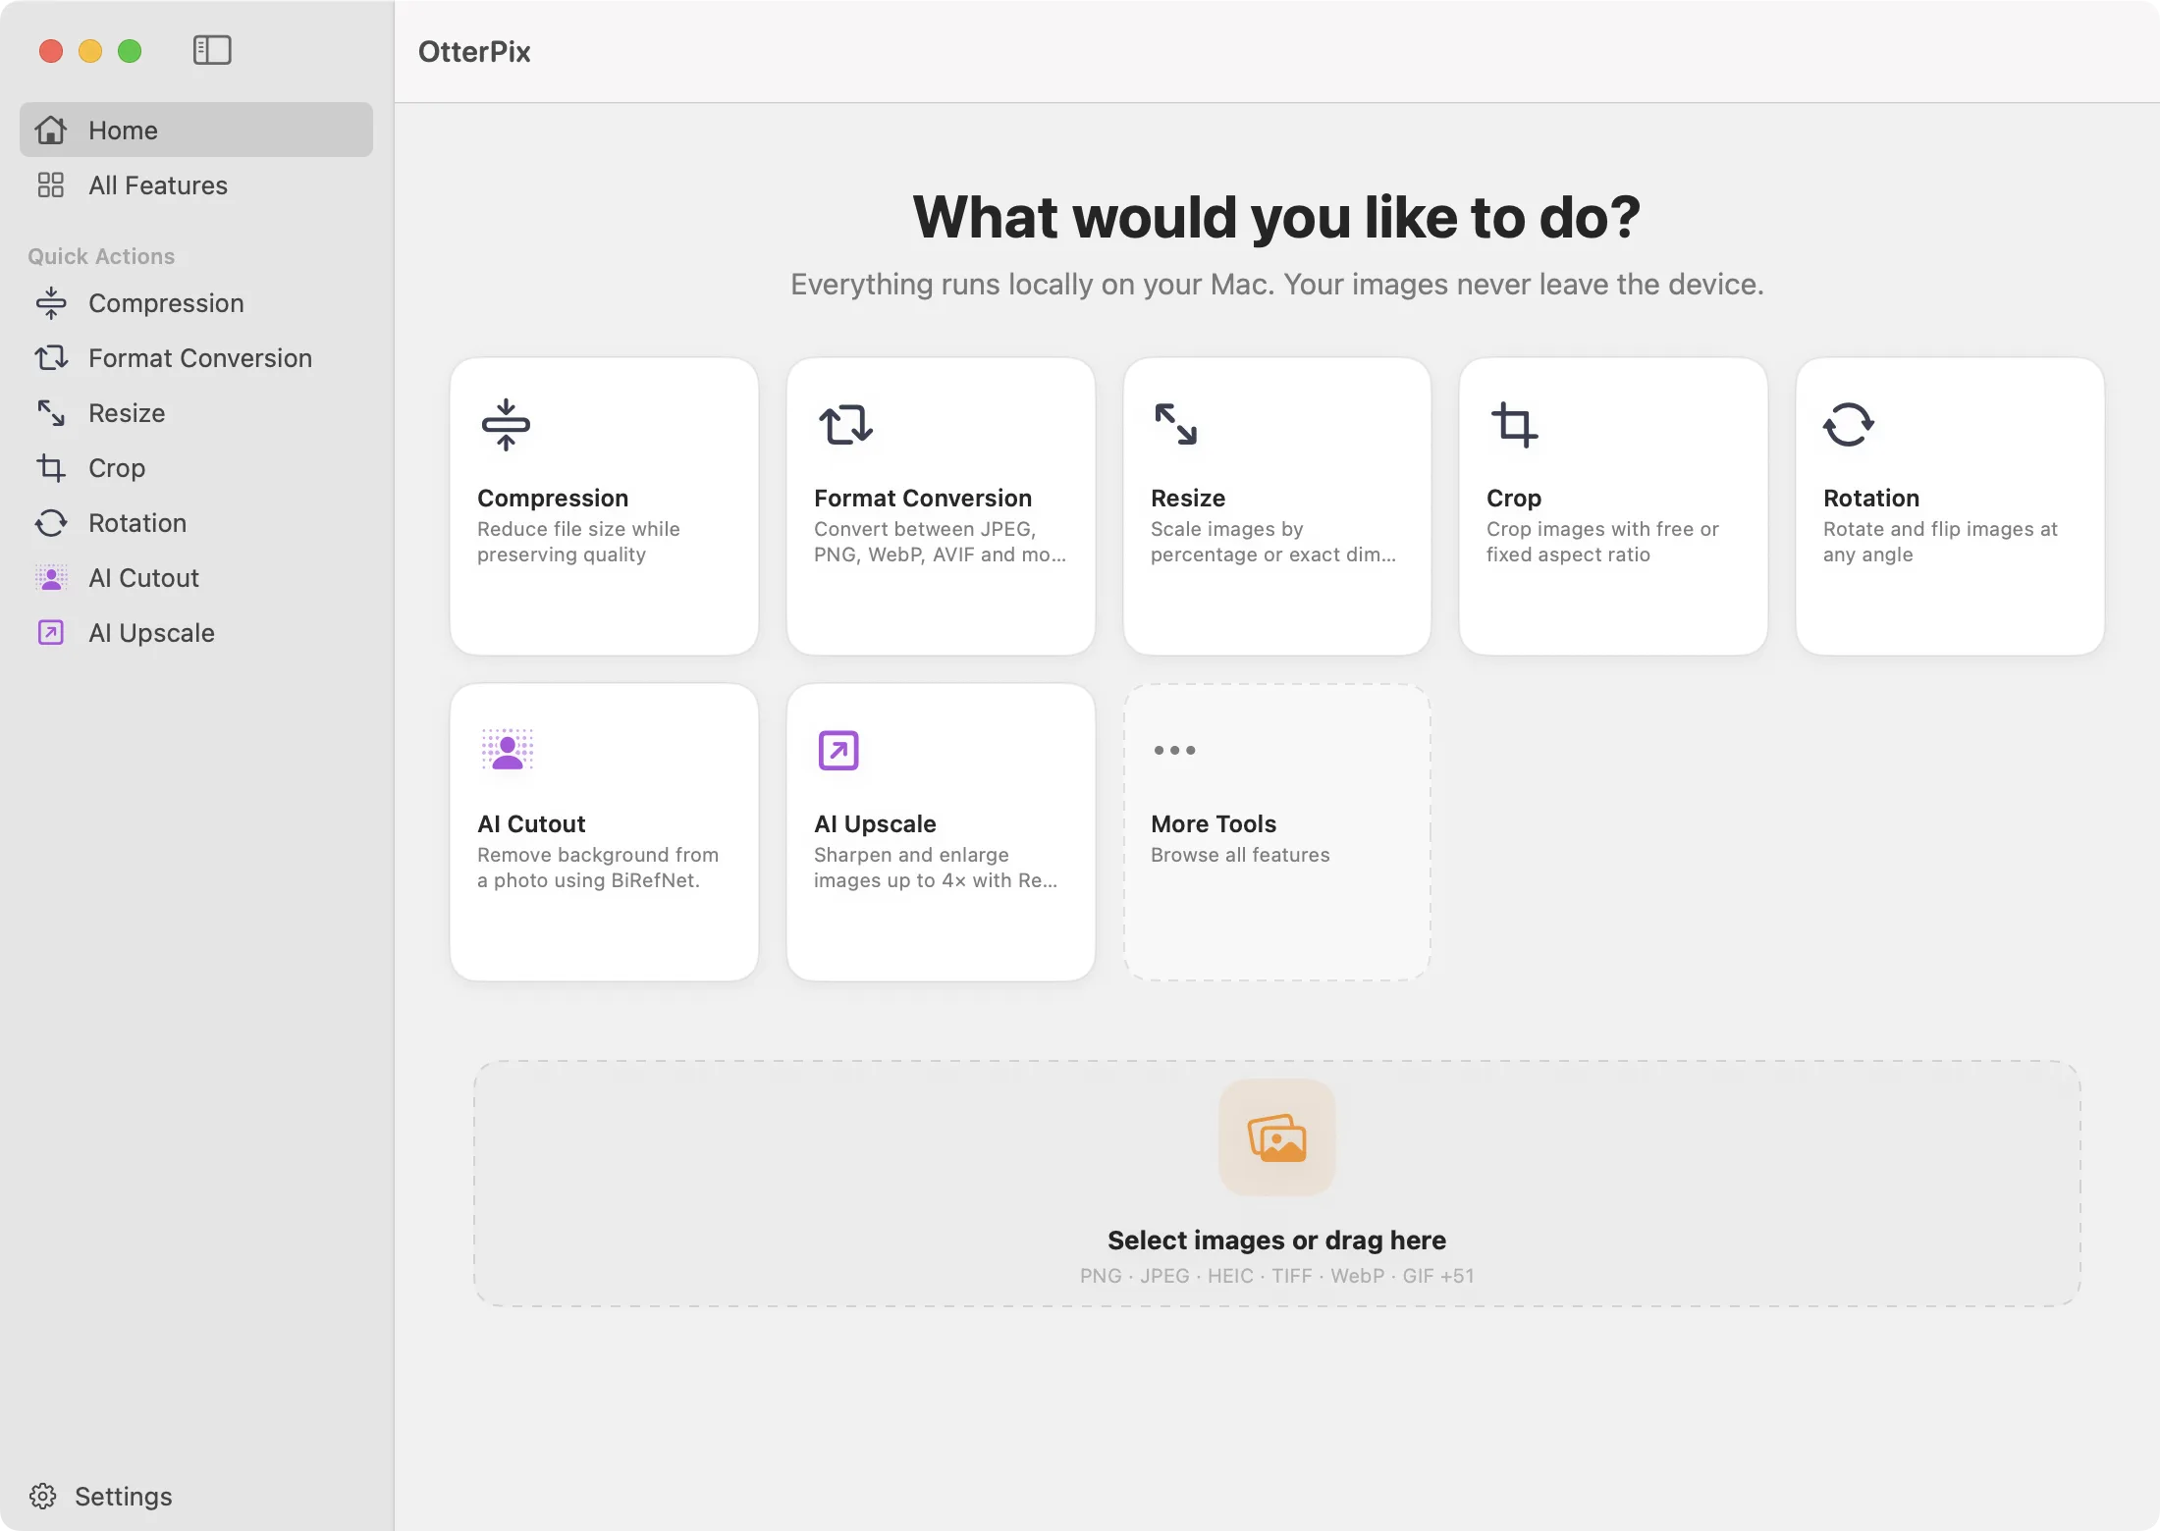The height and width of the screenshot is (1531, 2160).
Task: Select Home in the sidebar
Action: [196, 130]
